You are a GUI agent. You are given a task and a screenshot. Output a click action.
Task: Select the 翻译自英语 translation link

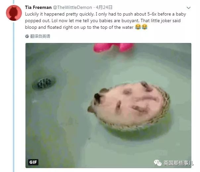(40, 36)
